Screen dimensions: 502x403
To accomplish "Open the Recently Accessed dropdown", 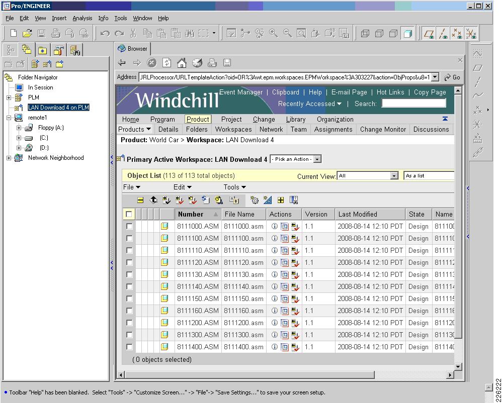I will tap(309, 104).
